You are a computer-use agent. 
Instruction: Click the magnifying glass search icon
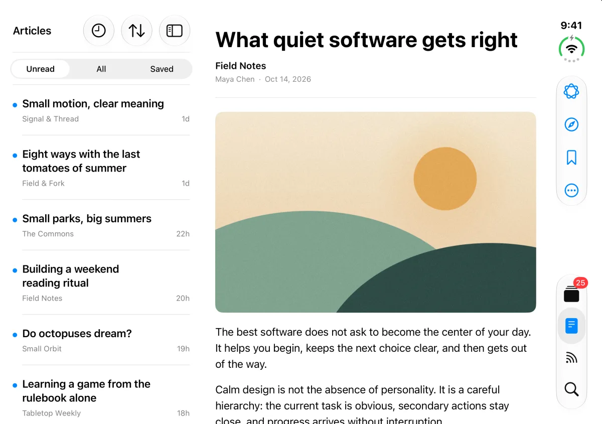[x=571, y=389]
